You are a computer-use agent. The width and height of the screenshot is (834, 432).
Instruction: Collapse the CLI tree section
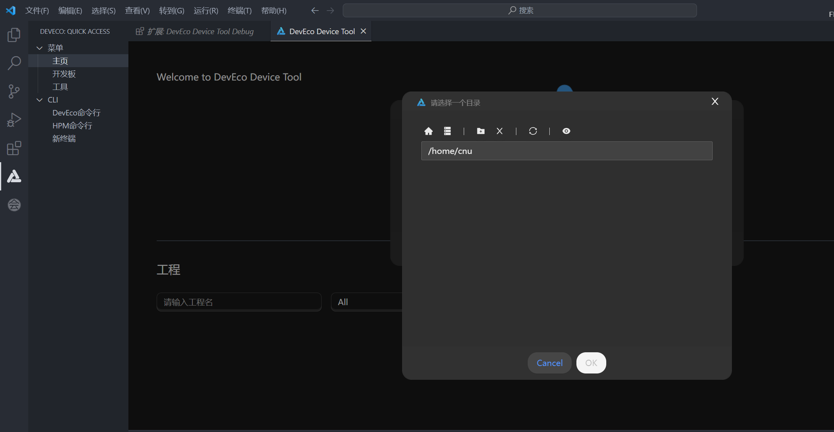click(x=39, y=100)
